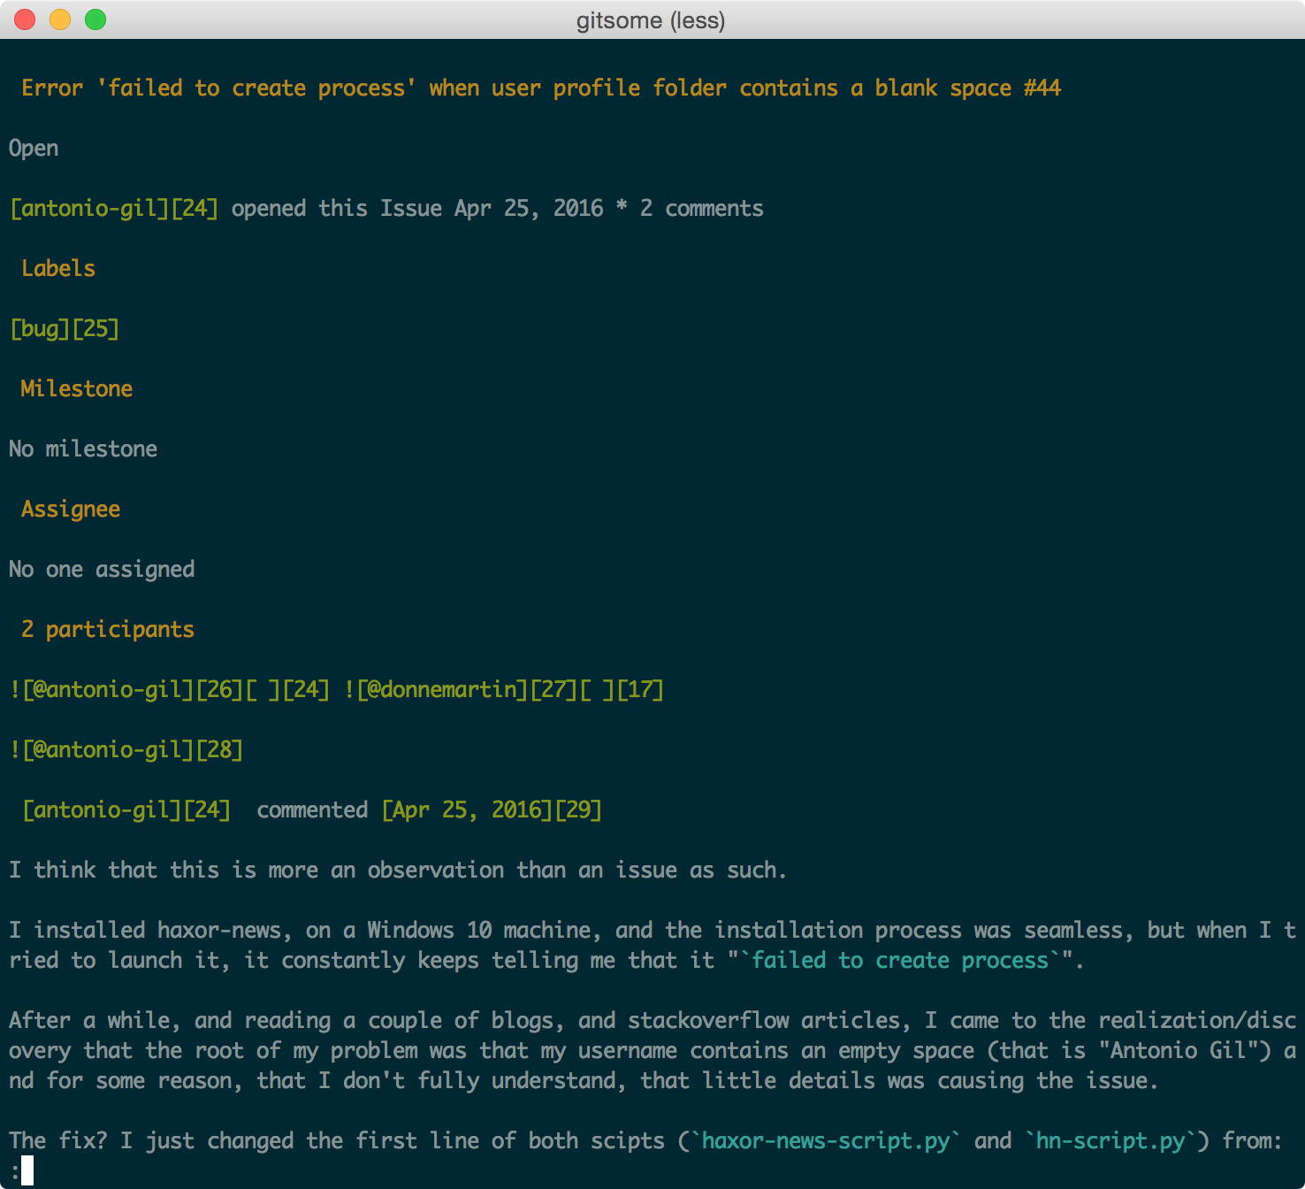1305x1189 pixels.
Task: Click the less prompt cursor at bottom
Action: [27, 1171]
